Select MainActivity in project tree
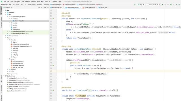 click(16, 29)
